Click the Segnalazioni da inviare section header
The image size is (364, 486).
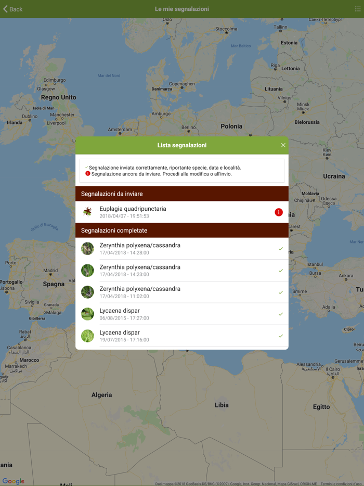[182, 194]
